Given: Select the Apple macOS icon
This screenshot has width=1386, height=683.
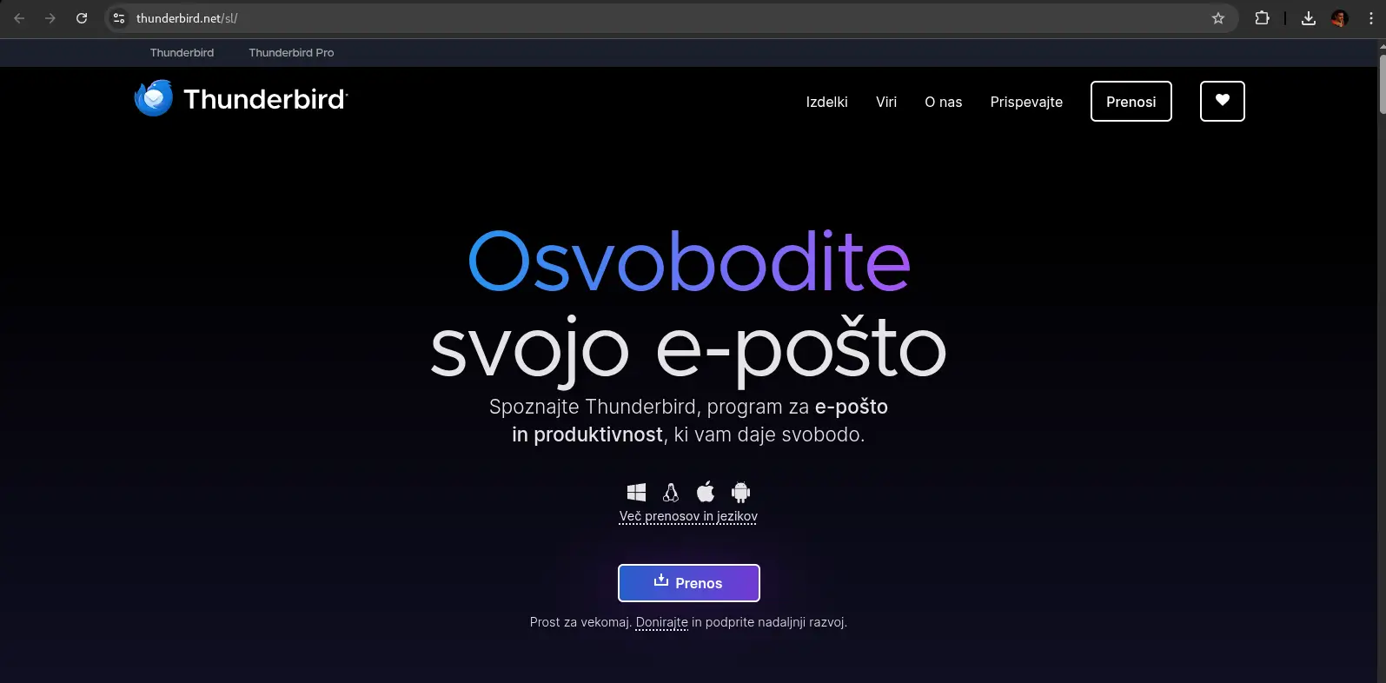Looking at the screenshot, I should [x=706, y=492].
